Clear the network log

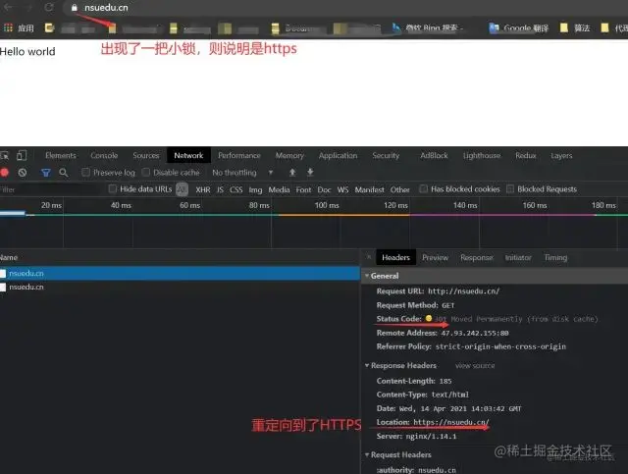(x=23, y=173)
